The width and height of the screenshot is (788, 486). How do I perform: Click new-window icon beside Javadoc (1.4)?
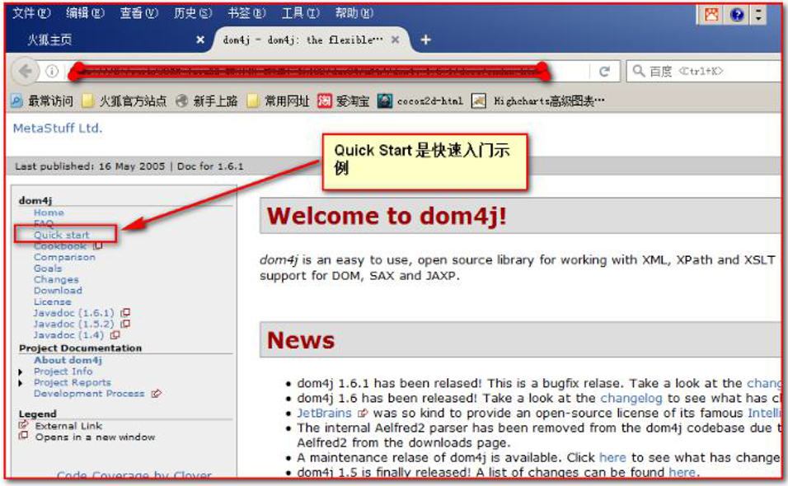(x=115, y=335)
